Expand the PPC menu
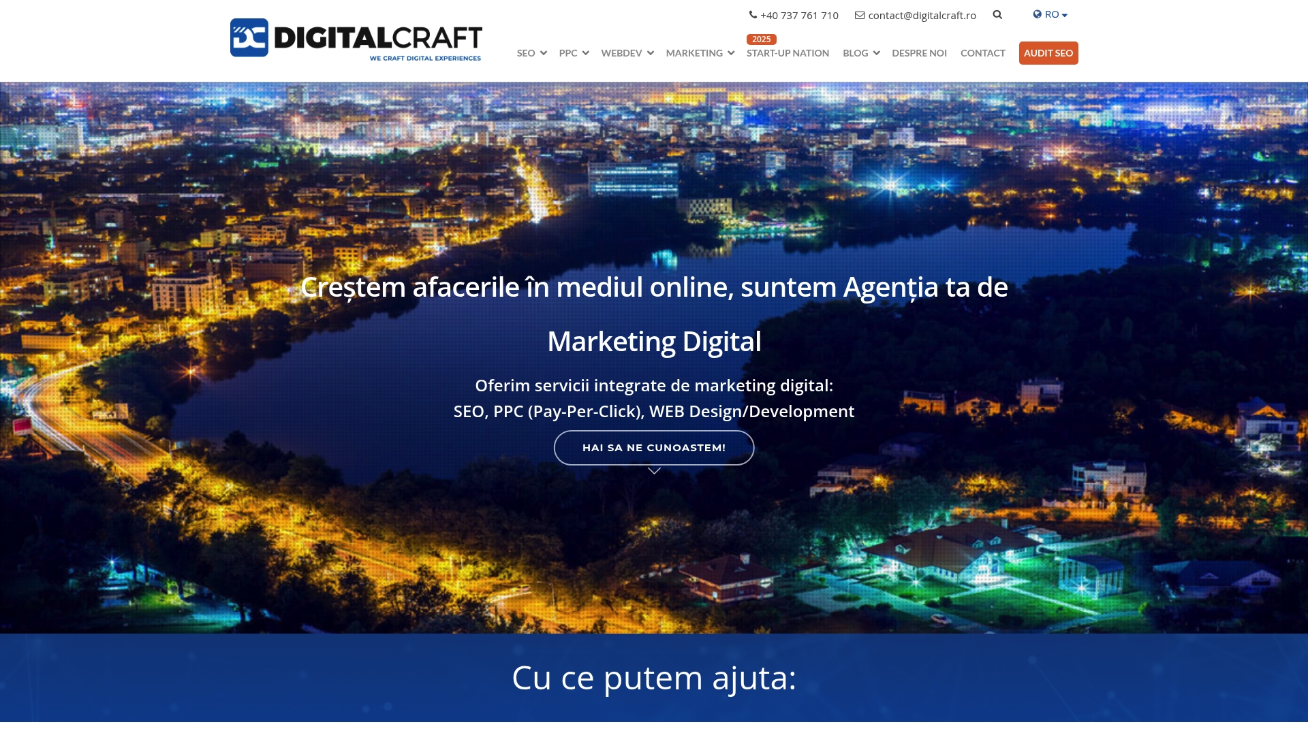Viewport: 1308px width, 735px height. coord(573,52)
